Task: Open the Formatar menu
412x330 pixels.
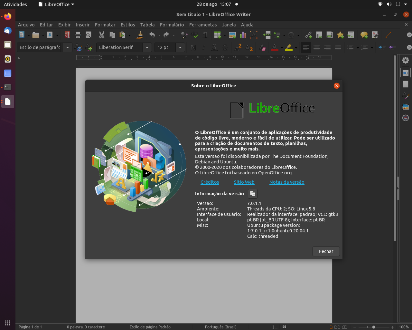Action: pos(105,24)
